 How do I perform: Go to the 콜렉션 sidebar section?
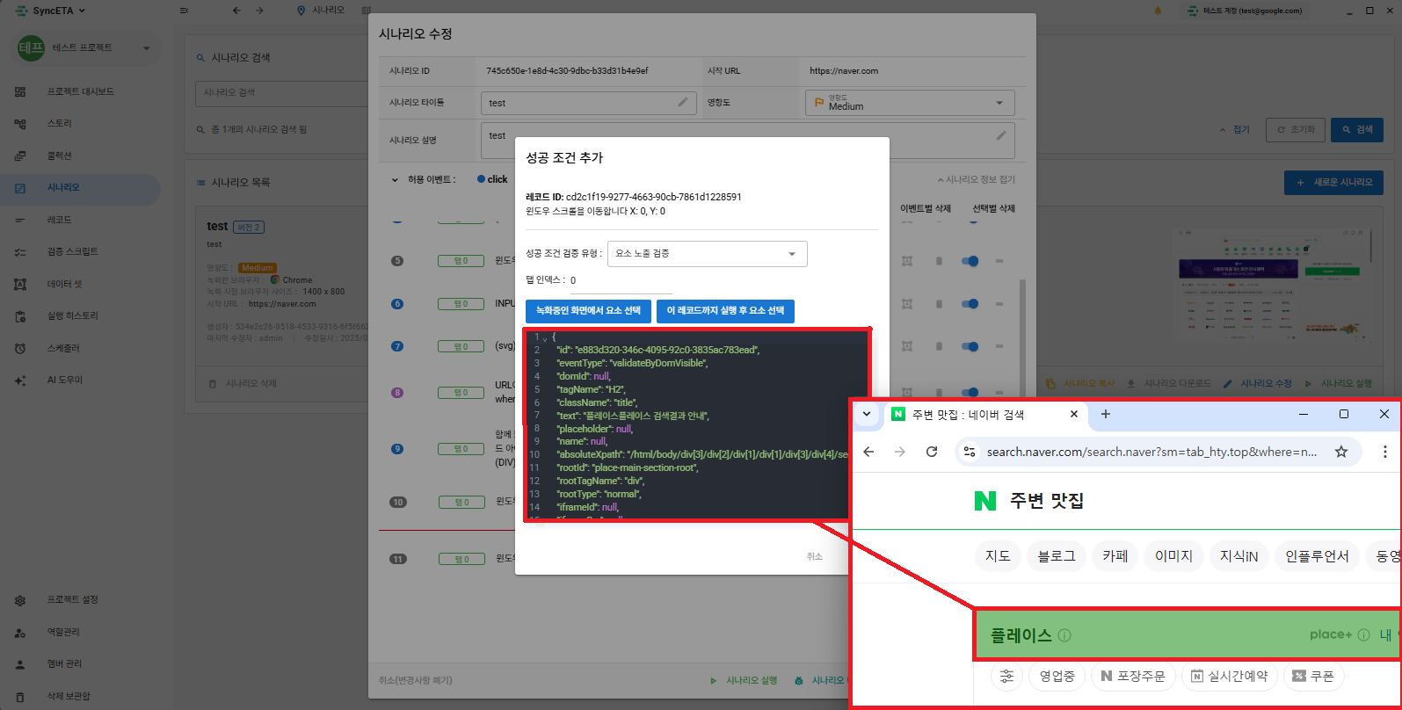tap(60, 156)
